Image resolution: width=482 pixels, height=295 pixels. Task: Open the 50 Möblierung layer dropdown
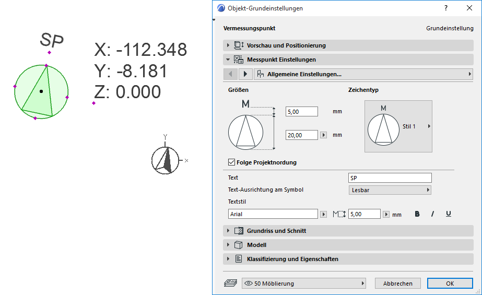point(304,284)
